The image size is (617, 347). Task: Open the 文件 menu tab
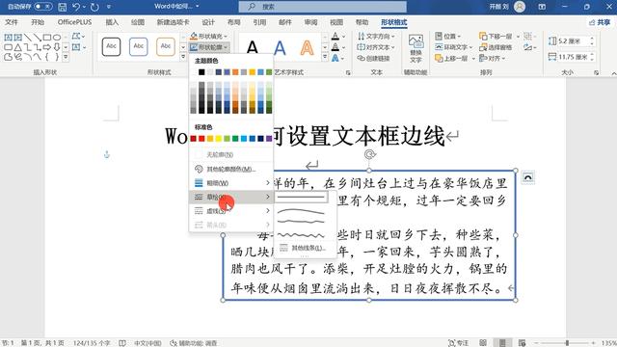pos(12,22)
